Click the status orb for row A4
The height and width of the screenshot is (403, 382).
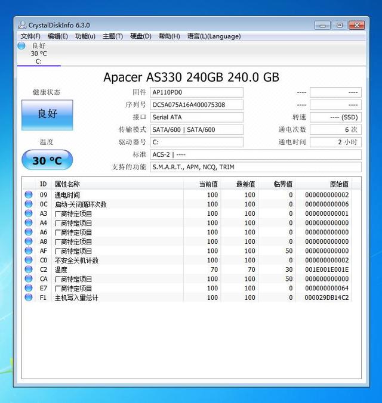click(29, 222)
